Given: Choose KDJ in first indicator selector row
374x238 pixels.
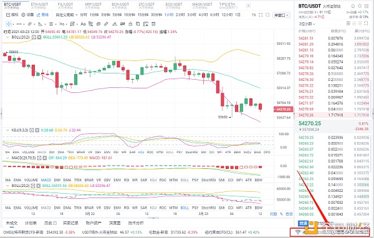Looking at the screenshot, I should 141,152.
